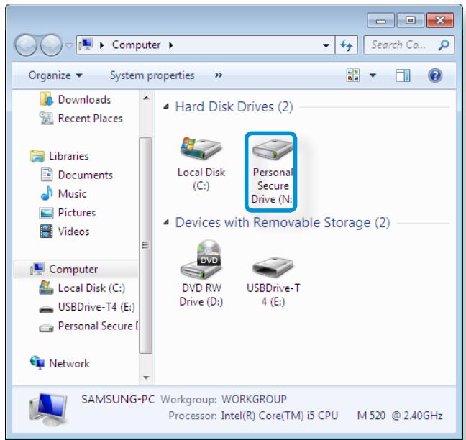Click the navigation pane scrollbar thumb
Image resolution: width=466 pixels, height=440 pixels.
click(145, 245)
